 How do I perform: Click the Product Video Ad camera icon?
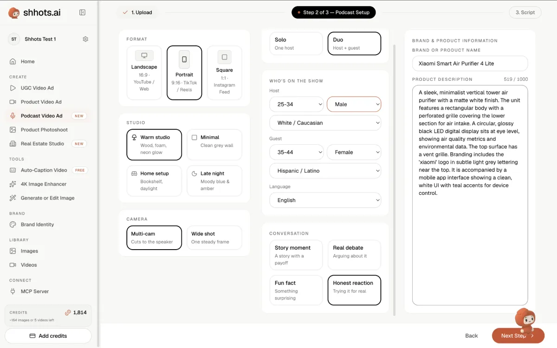point(13,102)
